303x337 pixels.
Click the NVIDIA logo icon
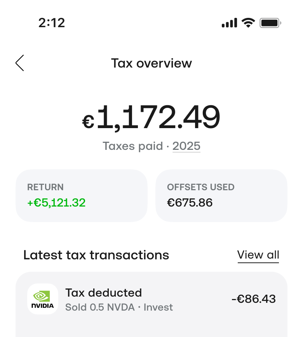click(43, 299)
